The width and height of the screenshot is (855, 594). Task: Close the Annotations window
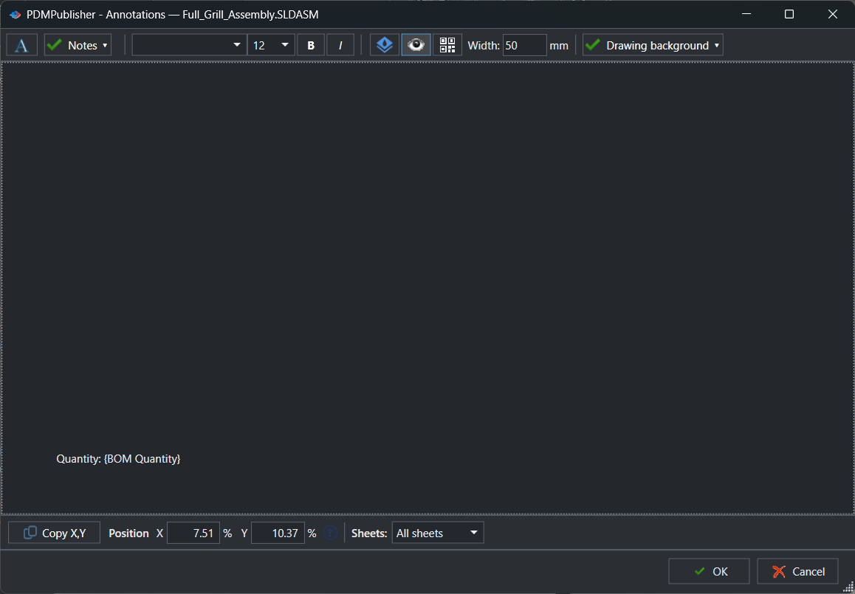click(833, 15)
